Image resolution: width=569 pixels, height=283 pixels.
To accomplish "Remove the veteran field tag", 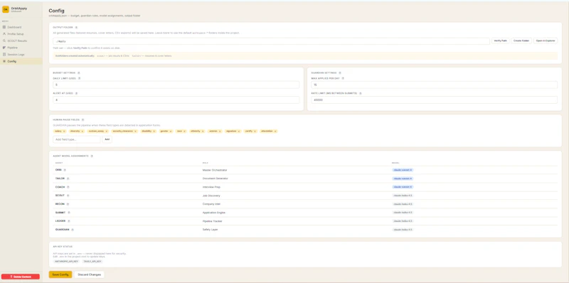I will (220, 131).
